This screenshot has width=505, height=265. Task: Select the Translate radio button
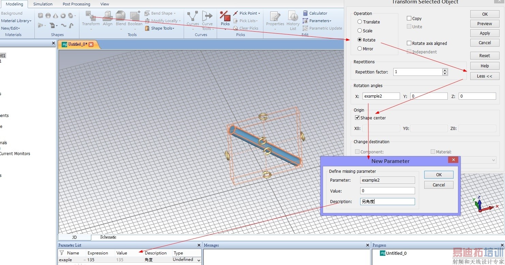pos(359,22)
